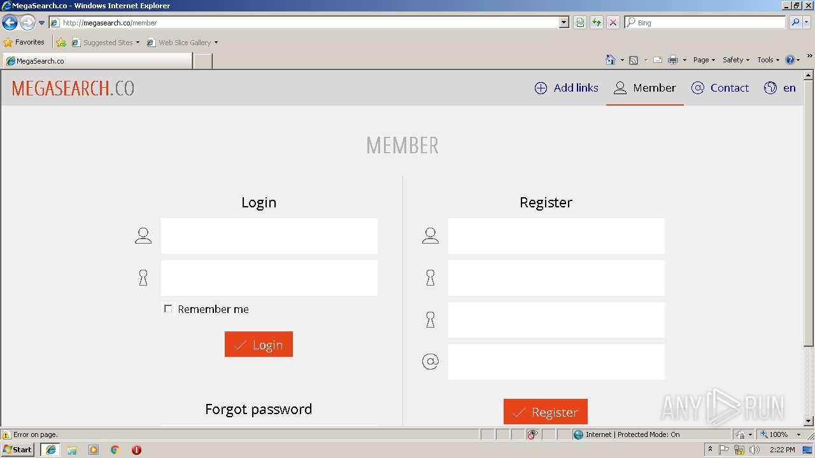Click the Print icon
Screen dimensions: 815x458
tap(673, 60)
